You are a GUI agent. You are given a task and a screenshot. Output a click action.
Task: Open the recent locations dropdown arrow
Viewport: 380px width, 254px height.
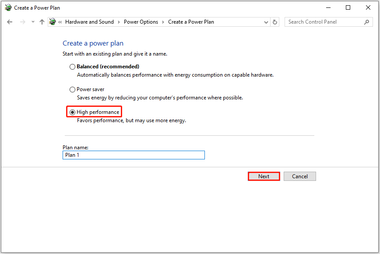point(33,22)
